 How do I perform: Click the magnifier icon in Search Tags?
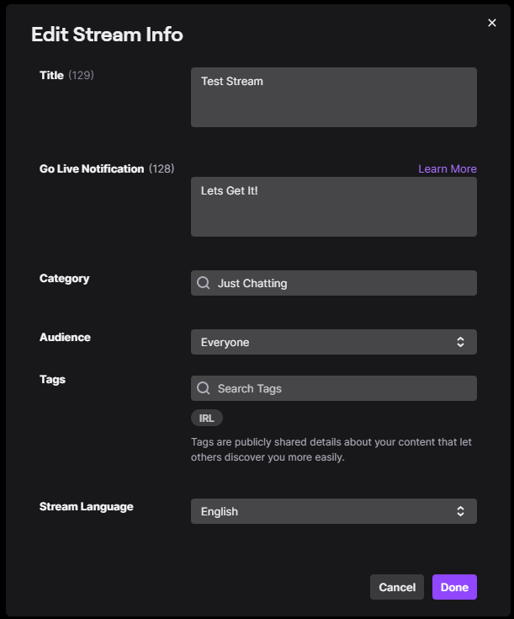204,388
